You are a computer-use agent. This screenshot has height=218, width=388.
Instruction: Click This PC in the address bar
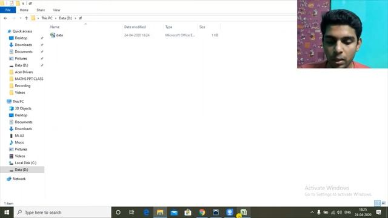pyautogui.click(x=47, y=18)
